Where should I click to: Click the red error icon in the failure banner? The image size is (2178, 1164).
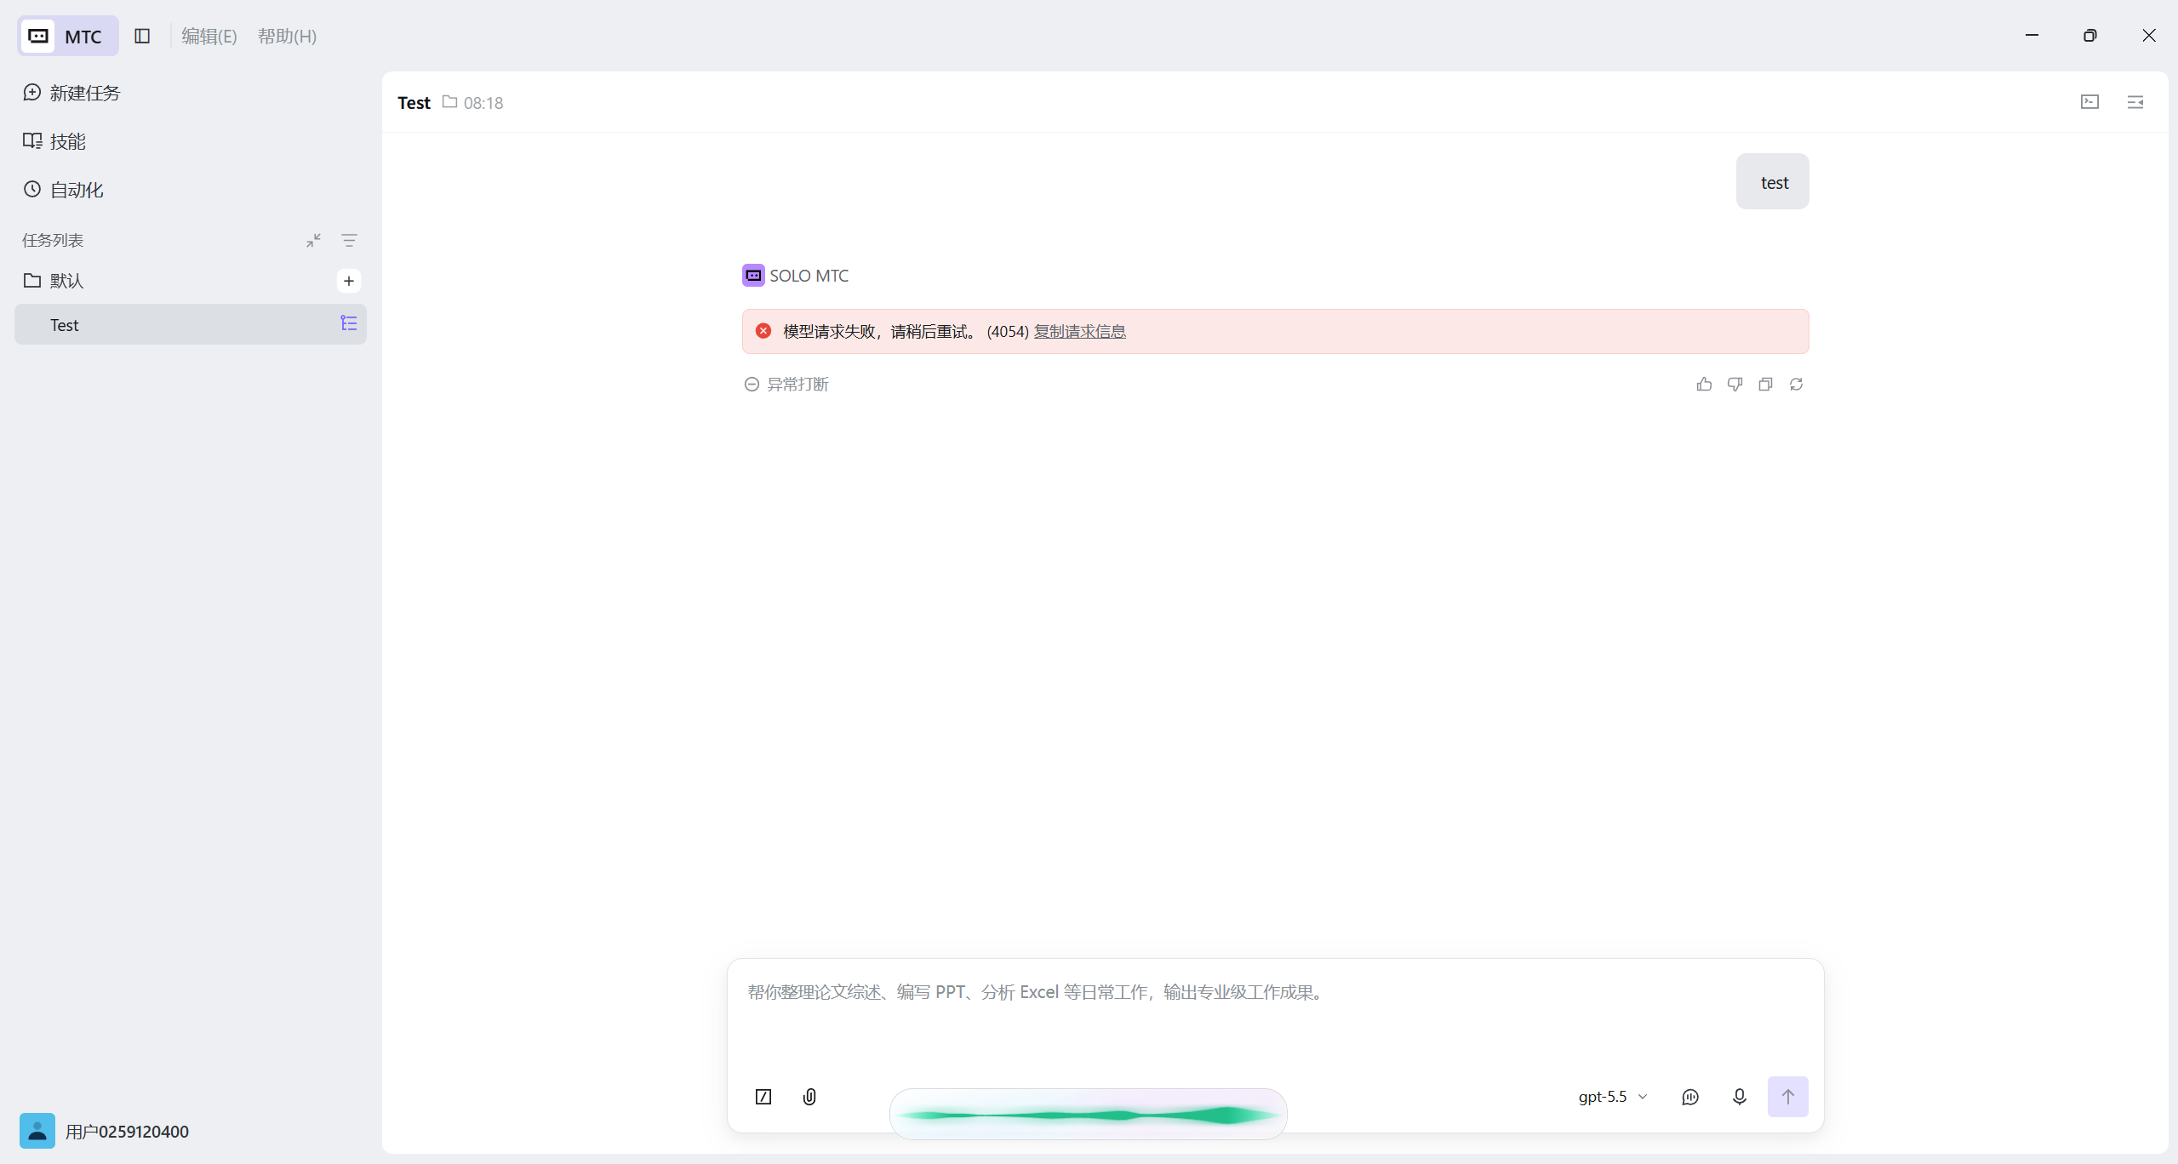coord(763,331)
